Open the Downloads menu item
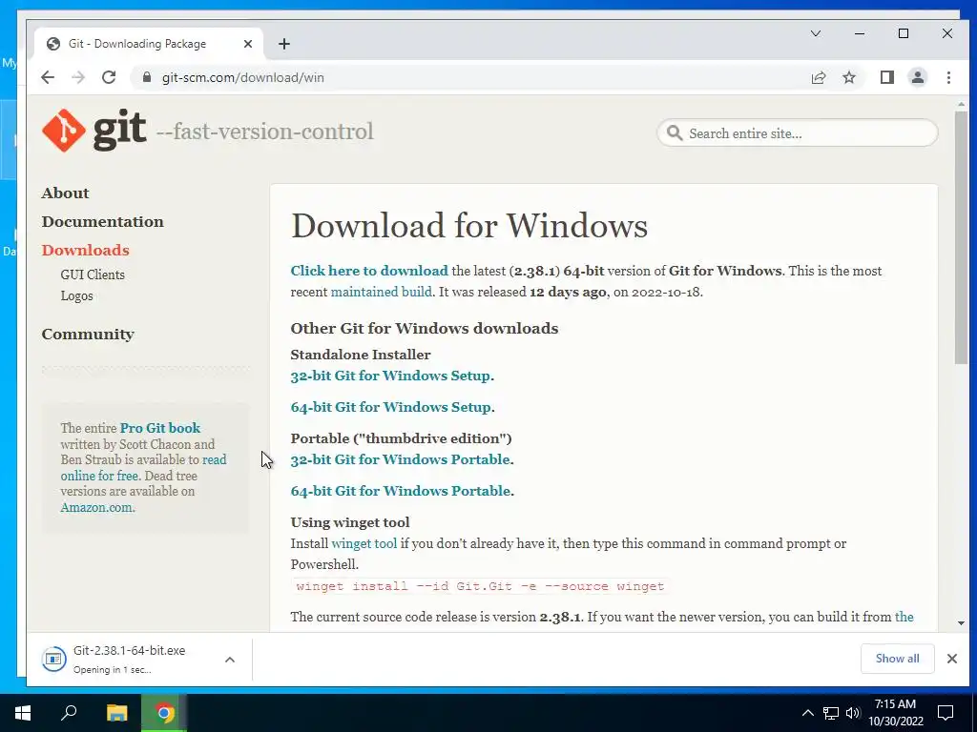Image resolution: width=977 pixels, height=732 pixels. point(85,251)
